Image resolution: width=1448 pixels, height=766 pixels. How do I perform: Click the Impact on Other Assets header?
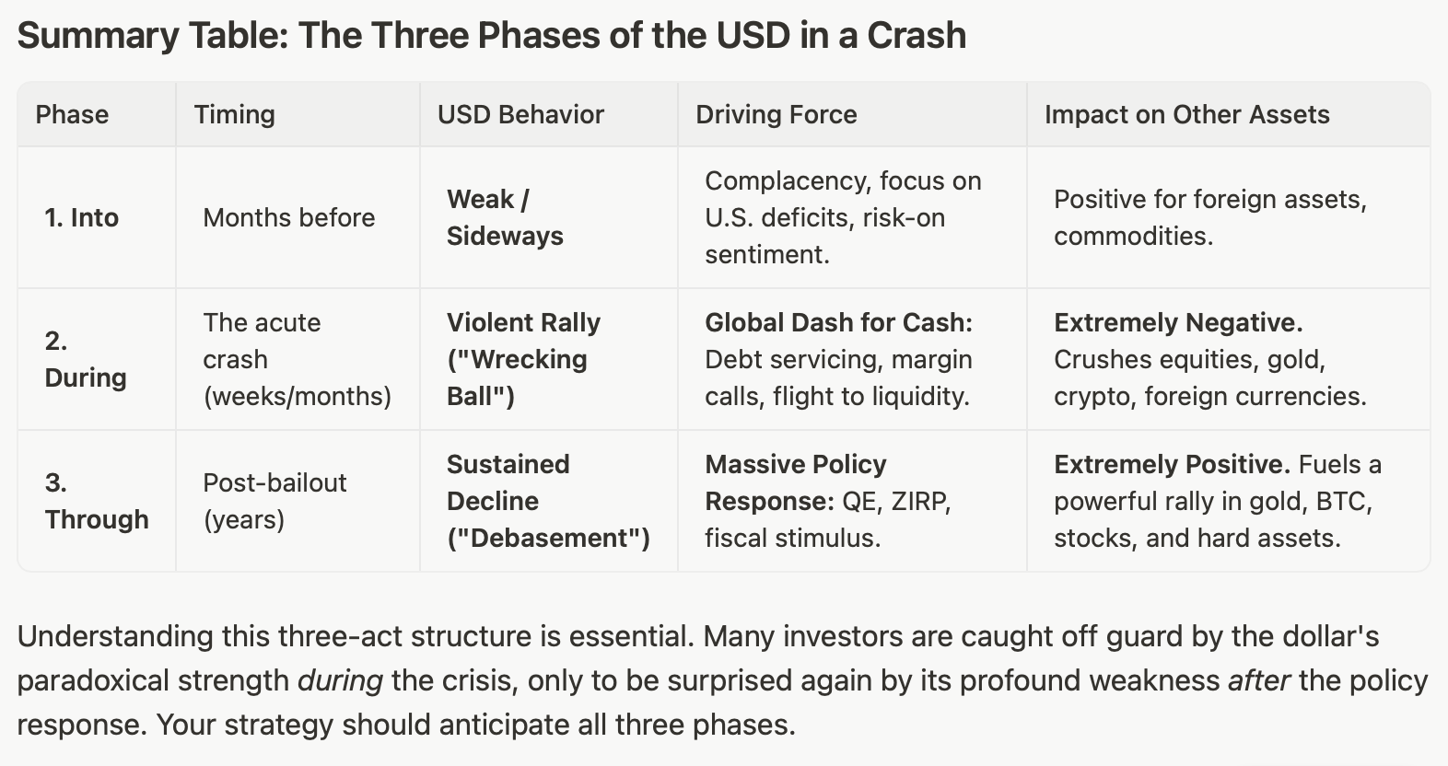pos(1186,114)
